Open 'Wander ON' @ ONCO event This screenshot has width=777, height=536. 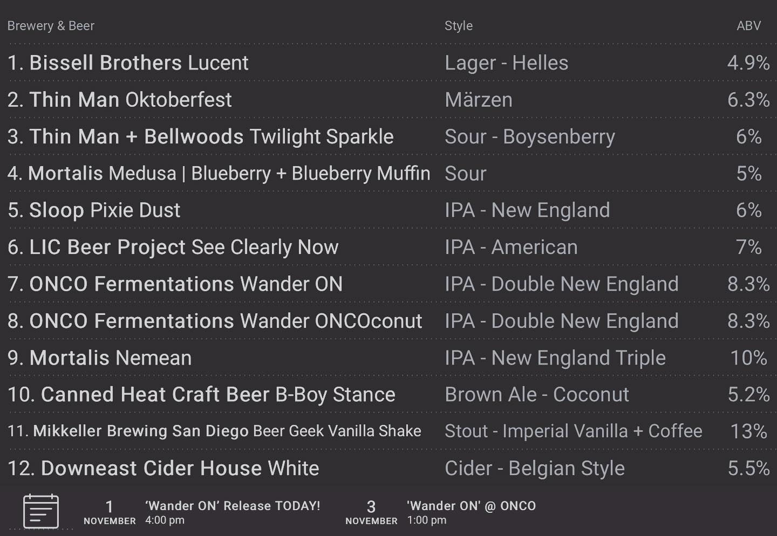tap(471, 512)
